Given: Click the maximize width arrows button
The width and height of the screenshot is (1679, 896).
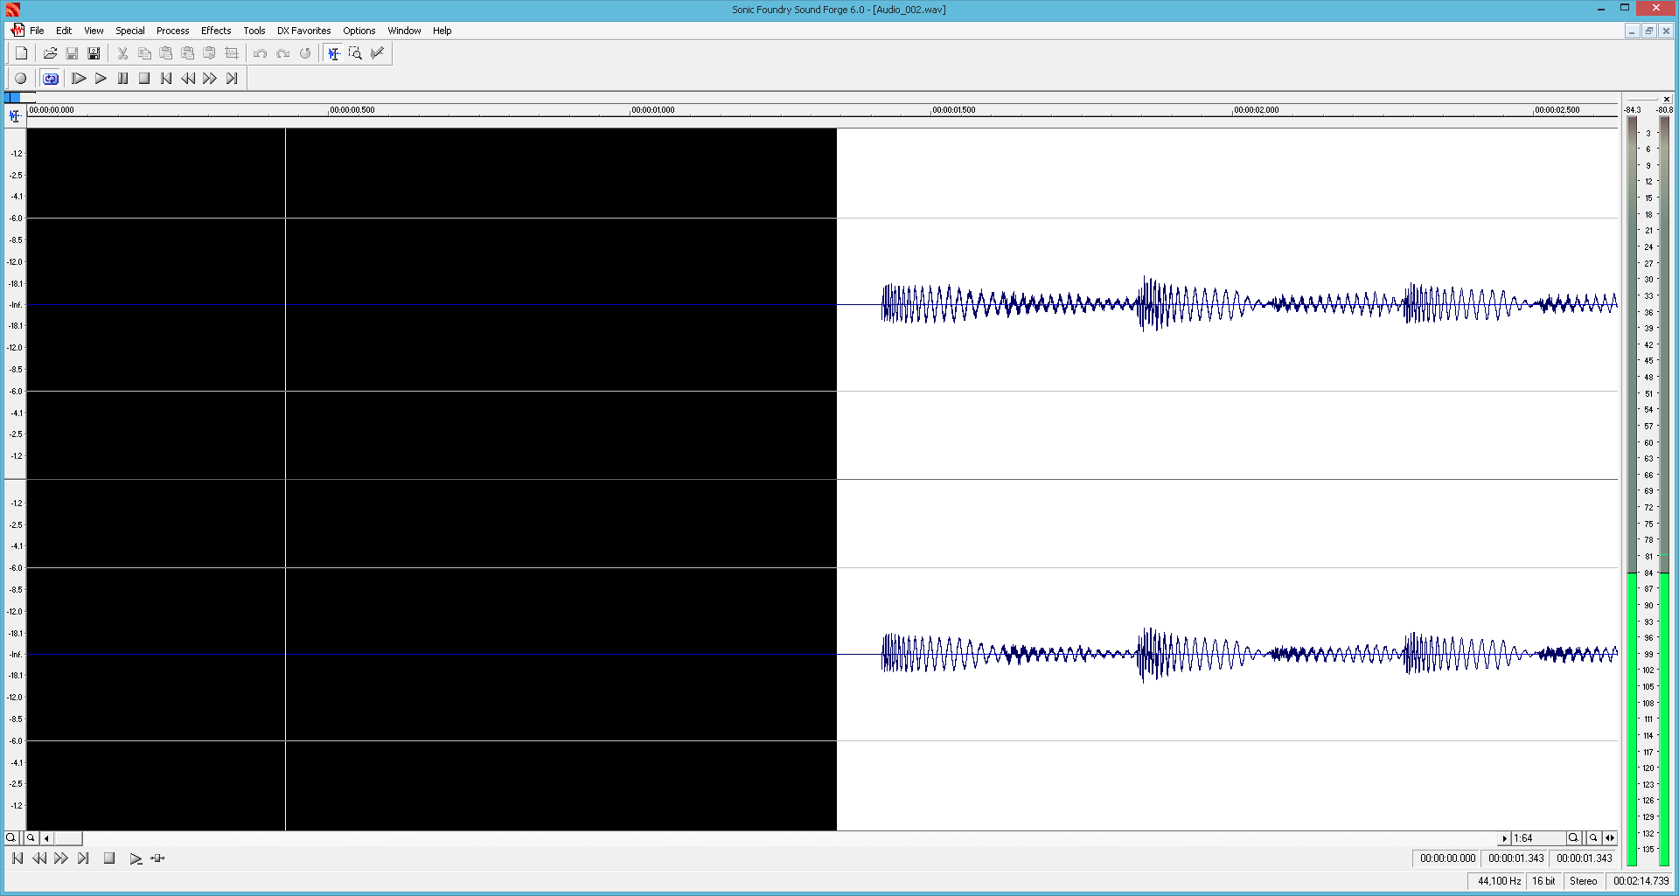Looking at the screenshot, I should coord(1610,837).
